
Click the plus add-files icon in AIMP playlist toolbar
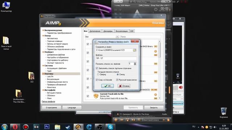point(116,120)
